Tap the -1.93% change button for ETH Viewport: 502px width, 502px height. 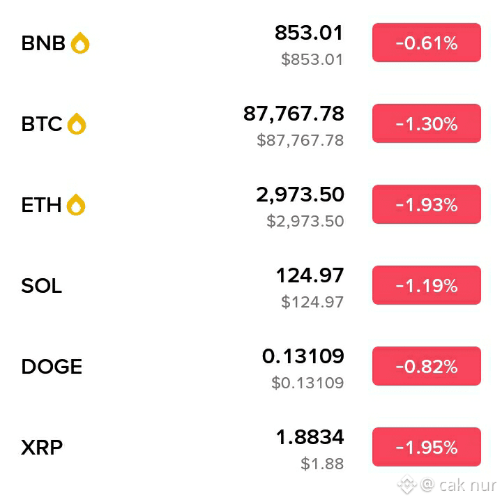427,204
